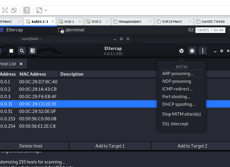Image resolution: width=230 pixels, height=167 pixels.
Task: Open the hosts list icon in Ettercap toolbar
Action: click(33, 51)
